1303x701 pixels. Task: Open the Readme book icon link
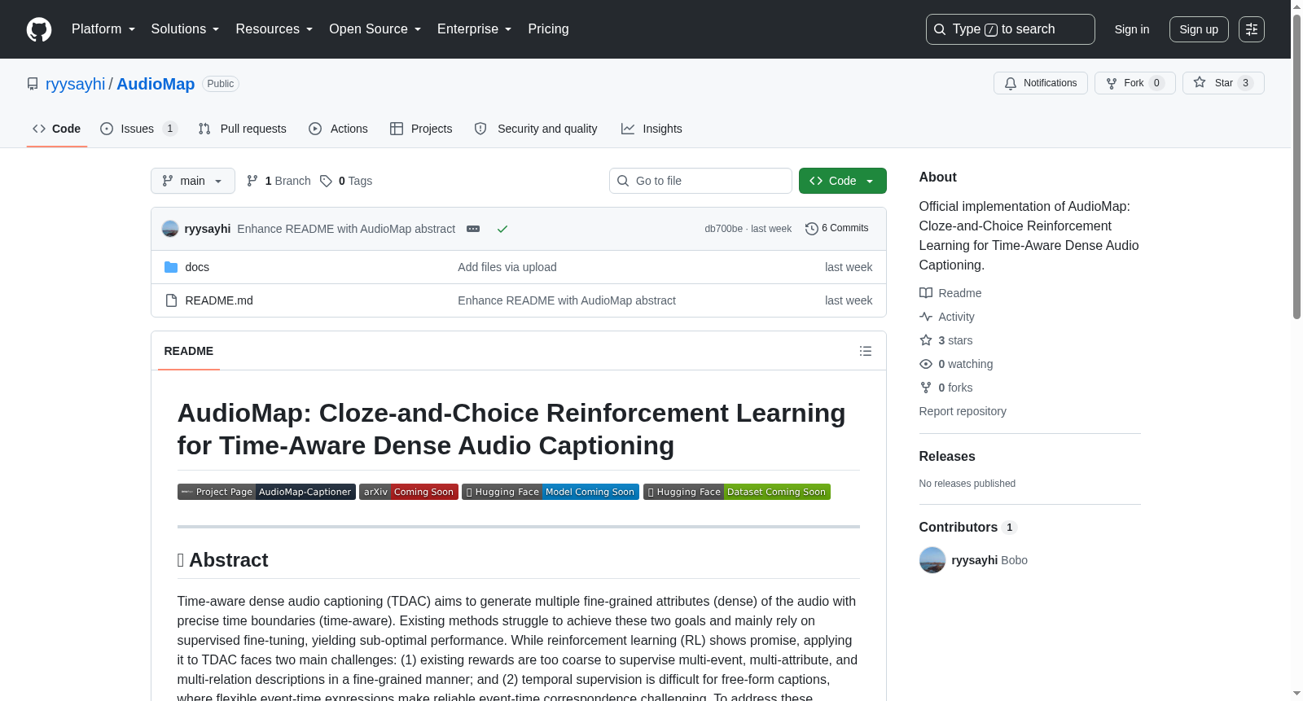[950, 293]
